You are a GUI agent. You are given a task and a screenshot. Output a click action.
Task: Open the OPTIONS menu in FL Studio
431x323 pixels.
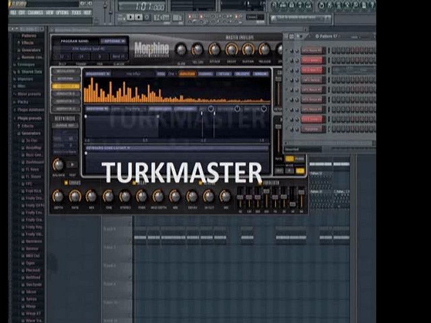62,13
